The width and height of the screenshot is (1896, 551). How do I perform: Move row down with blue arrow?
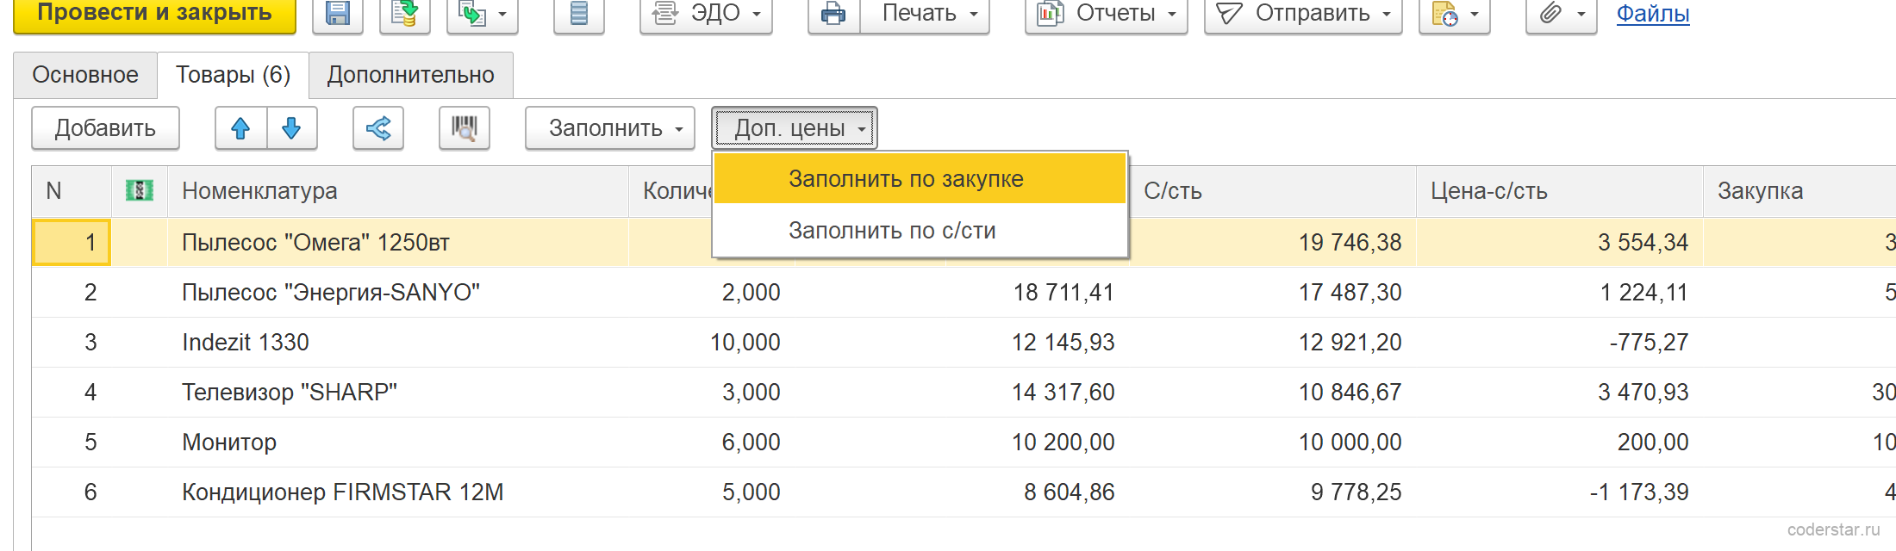291,128
